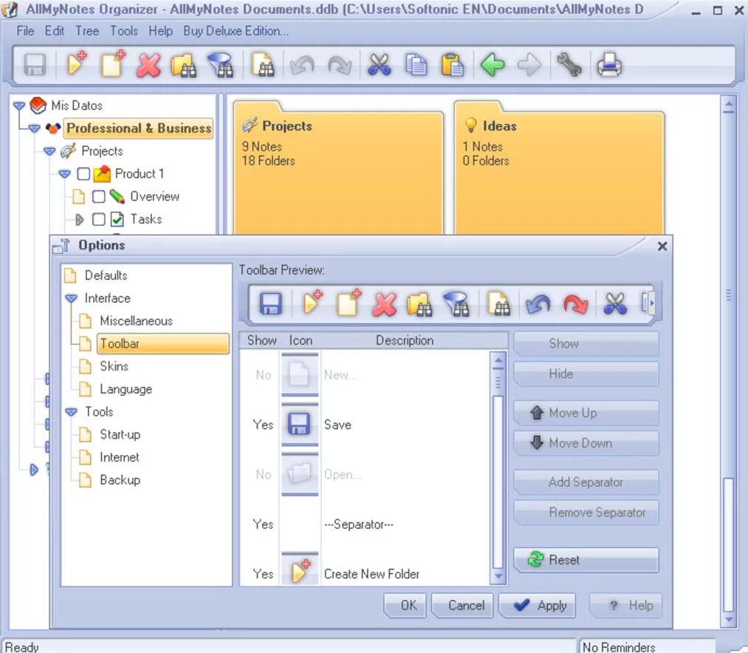Click New Folder icon in Toolbar Preview
748x653 pixels.
(x=312, y=303)
